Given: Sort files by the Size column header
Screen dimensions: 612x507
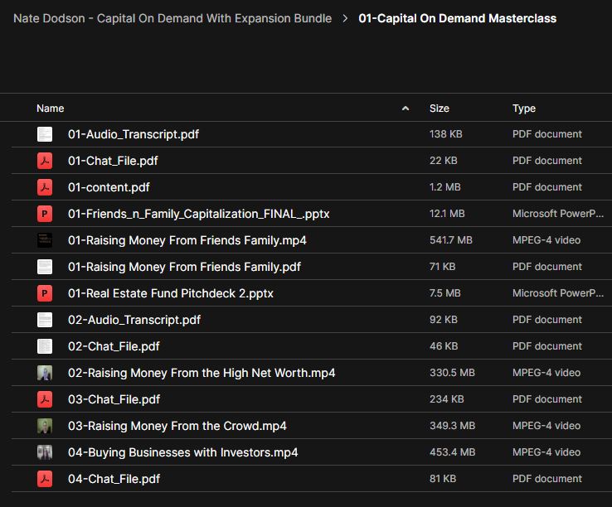Looking at the screenshot, I should pyautogui.click(x=440, y=109).
